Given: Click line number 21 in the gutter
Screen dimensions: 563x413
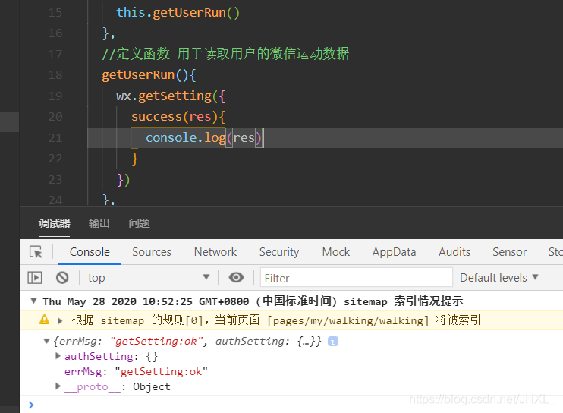Looking at the screenshot, I should pyautogui.click(x=55, y=137).
